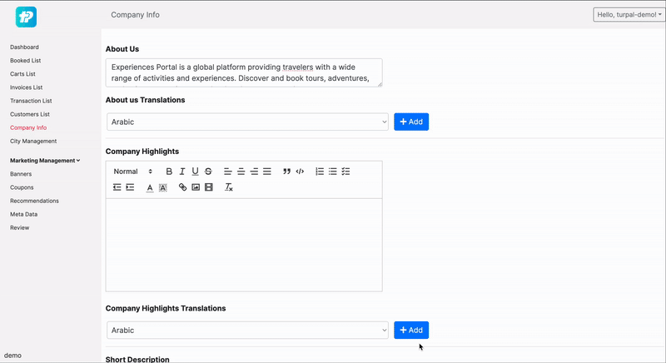Toggle bold formatting in the Highlights editor
The image size is (666, 363).
tap(169, 172)
